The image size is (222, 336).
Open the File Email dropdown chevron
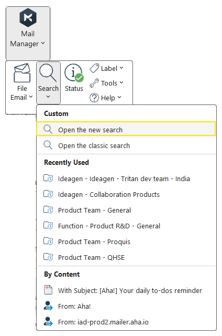[31, 97]
